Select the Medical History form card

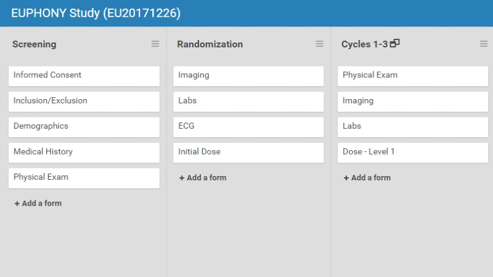84,152
